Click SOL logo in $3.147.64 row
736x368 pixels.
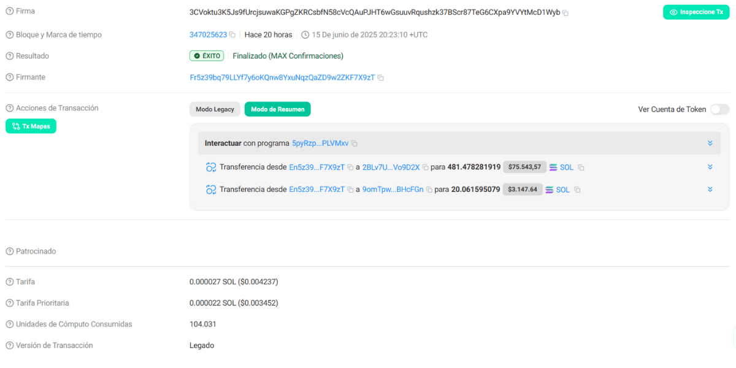point(550,190)
